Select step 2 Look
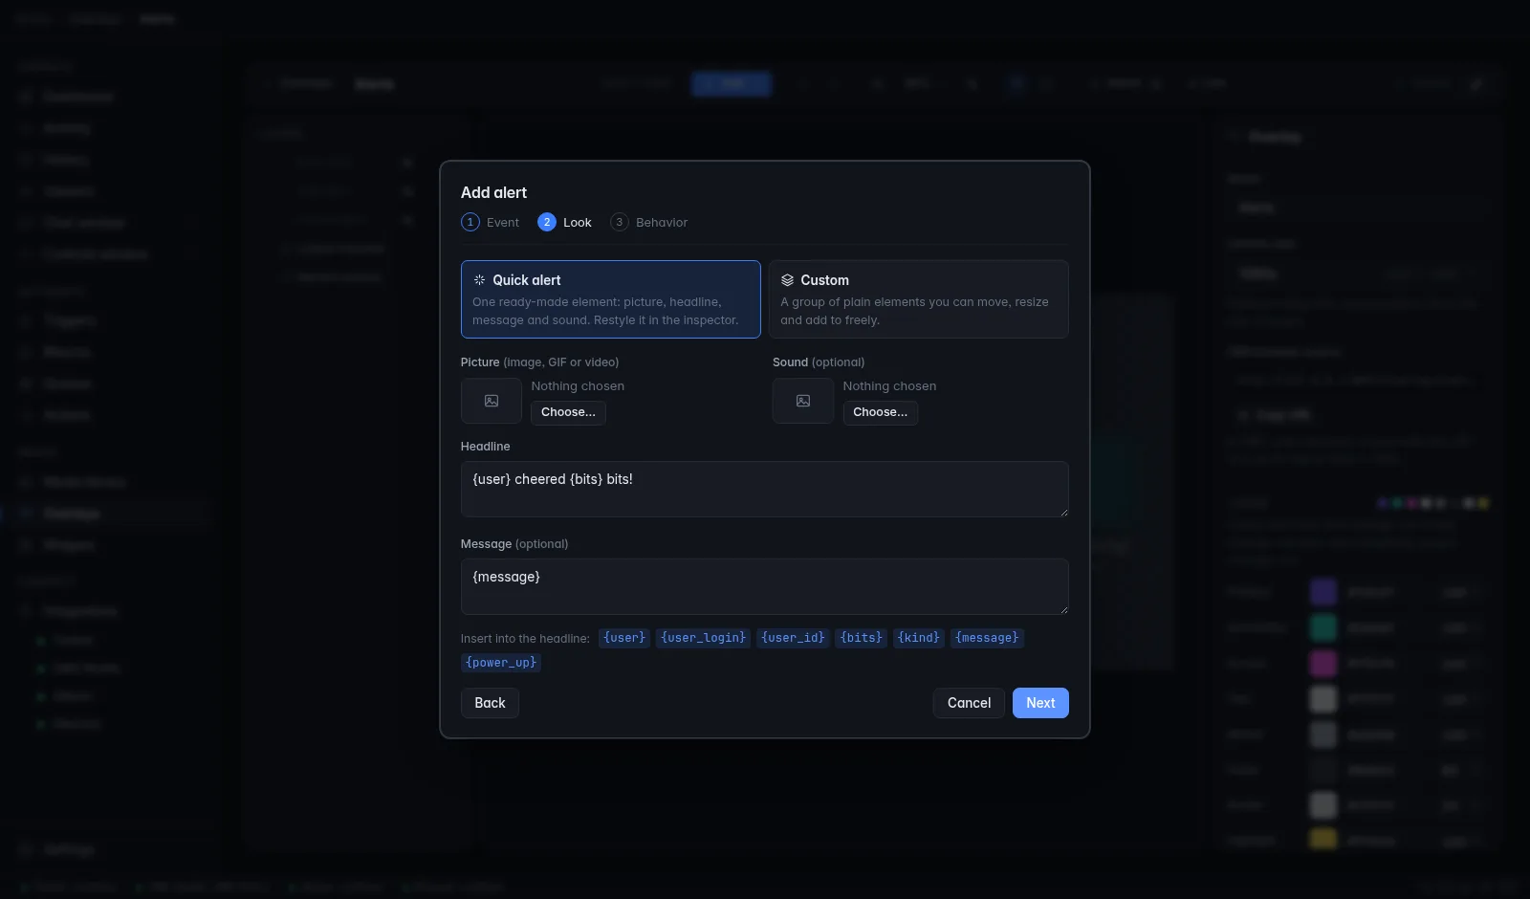Viewport: 1530px width, 899px height. tap(564, 222)
